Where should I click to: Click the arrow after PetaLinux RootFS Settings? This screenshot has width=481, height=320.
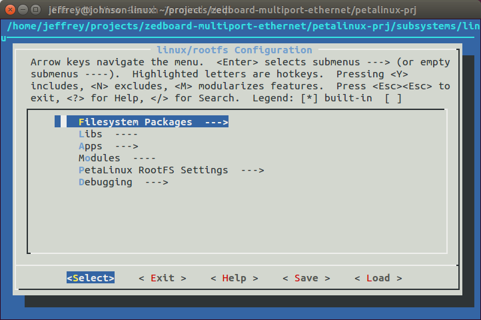click(252, 171)
